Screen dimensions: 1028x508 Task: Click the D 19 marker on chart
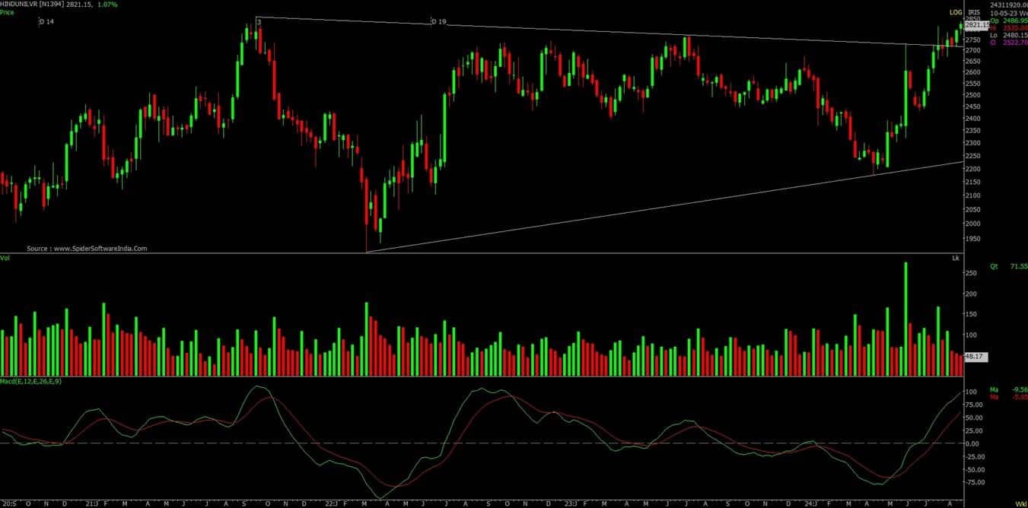tap(438, 22)
